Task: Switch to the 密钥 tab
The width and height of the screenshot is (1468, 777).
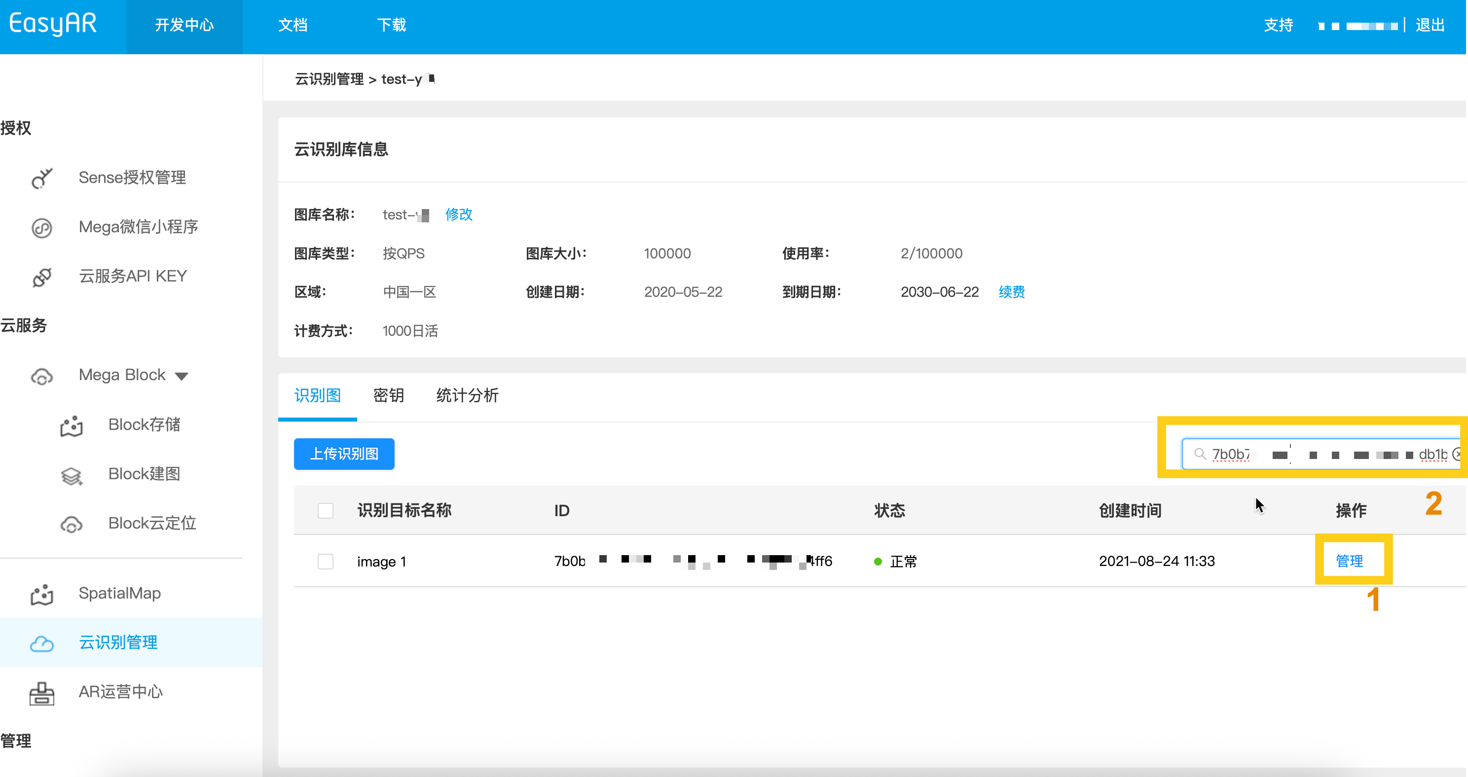Action: point(388,395)
